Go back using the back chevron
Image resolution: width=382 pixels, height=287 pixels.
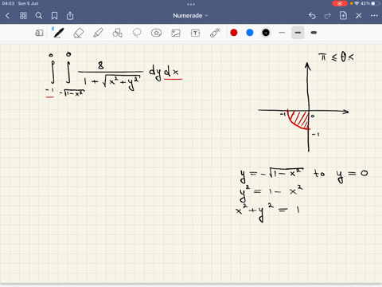[7, 16]
